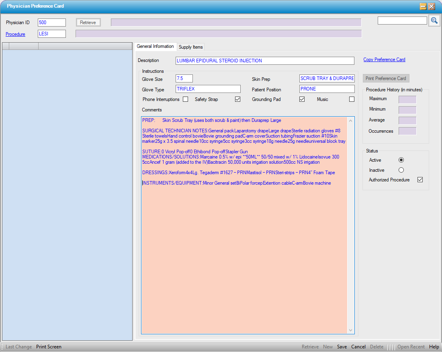Click the Copy Preference Card link
This screenshot has height=352, width=442.
coord(384,60)
